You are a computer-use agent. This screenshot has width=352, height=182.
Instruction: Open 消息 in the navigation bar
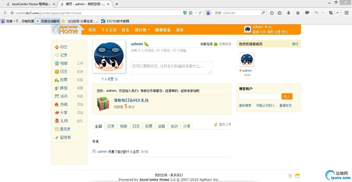pos(180,30)
